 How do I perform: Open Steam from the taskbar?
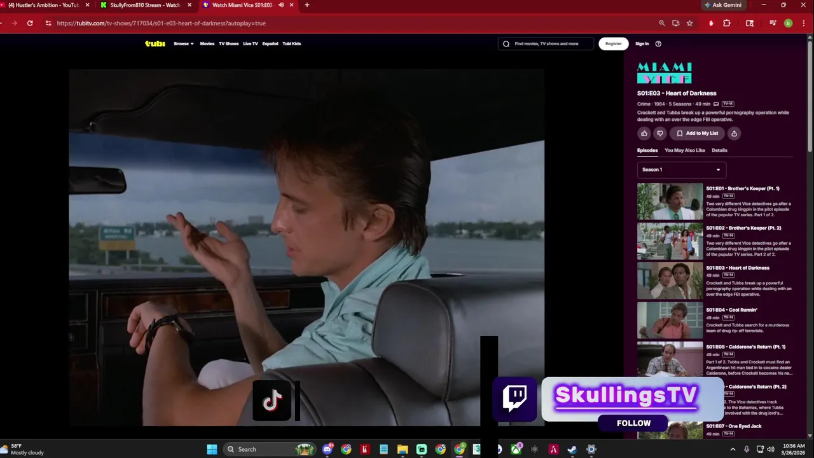point(572,449)
